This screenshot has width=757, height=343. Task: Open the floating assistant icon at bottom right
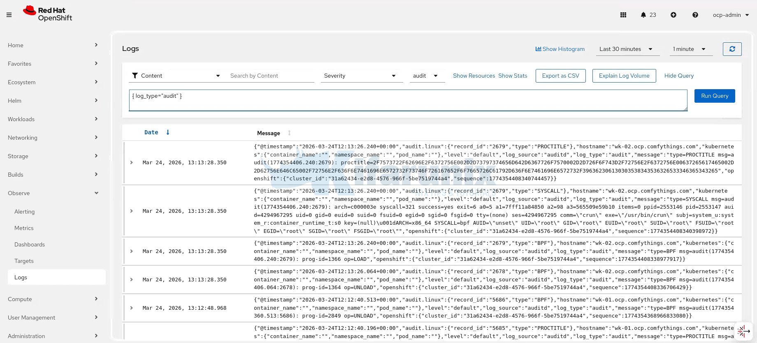point(743,331)
